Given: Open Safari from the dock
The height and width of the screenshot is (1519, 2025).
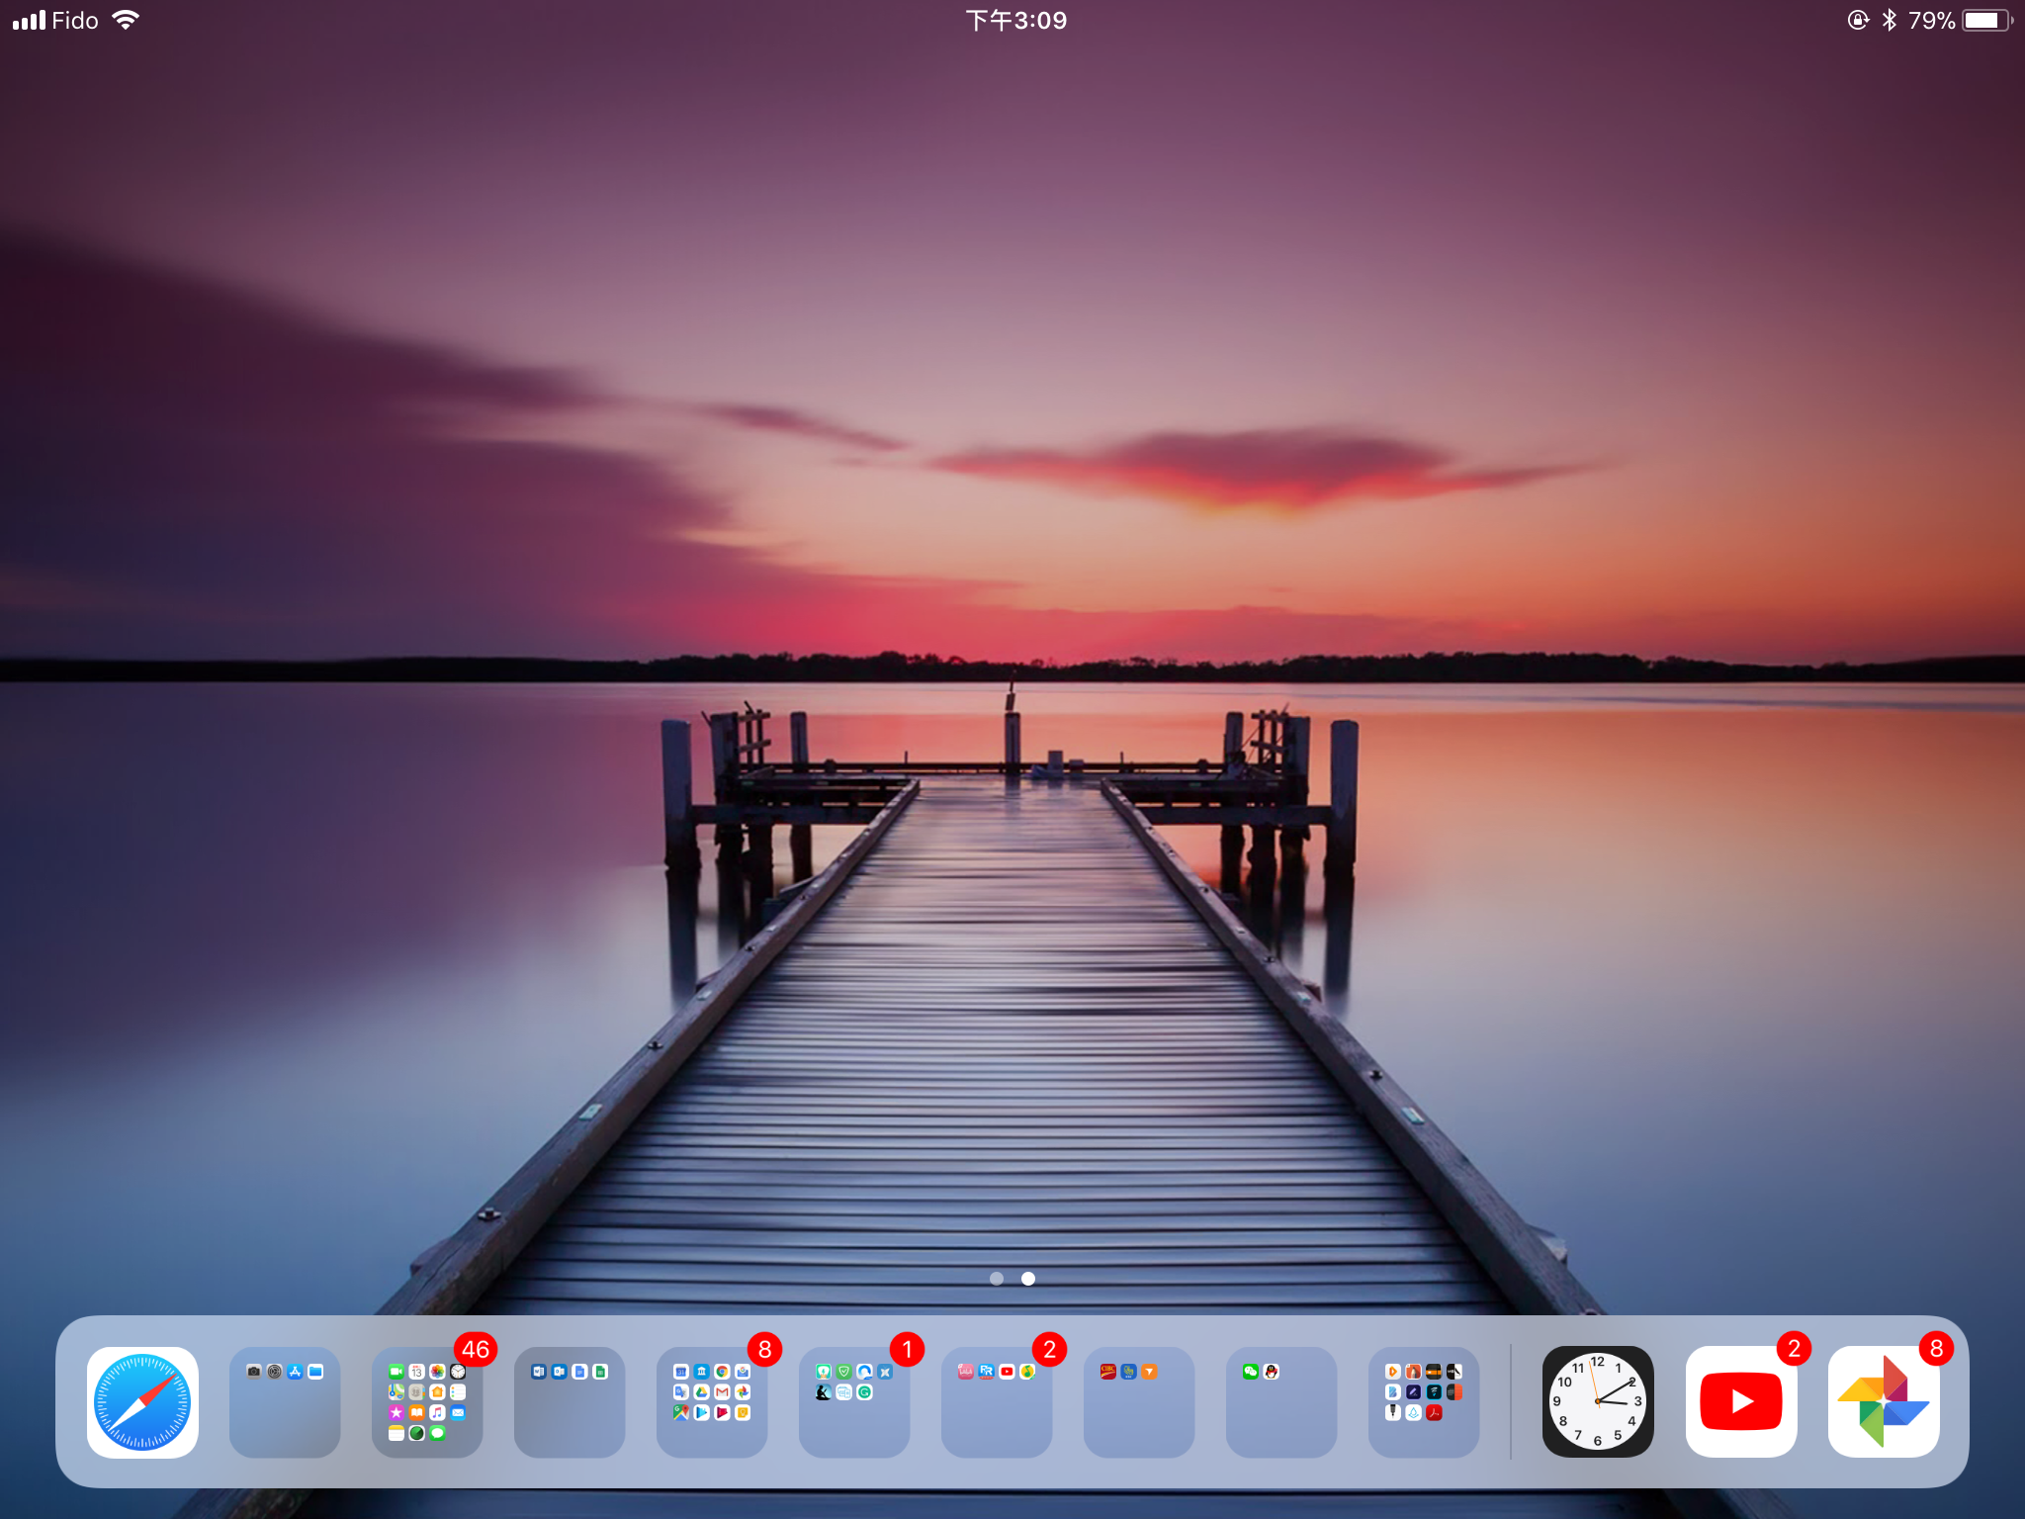Looking at the screenshot, I should pyautogui.click(x=142, y=1401).
